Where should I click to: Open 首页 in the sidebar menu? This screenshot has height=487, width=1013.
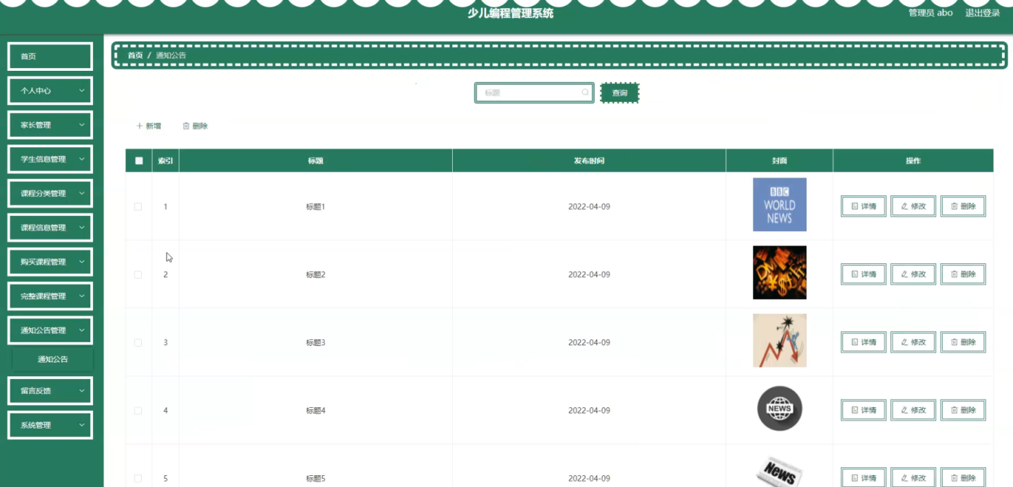[50, 56]
